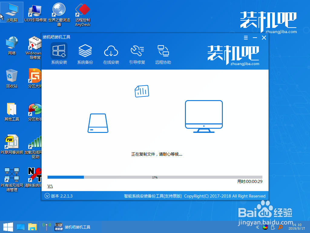Select 装机吧装机工具 taskbar button
The image size is (310, 233).
[x=72, y=227]
